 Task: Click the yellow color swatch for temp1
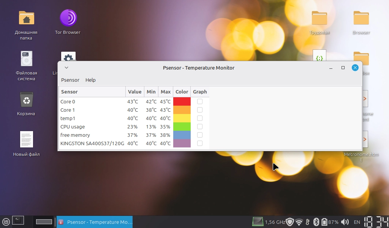[x=182, y=118]
